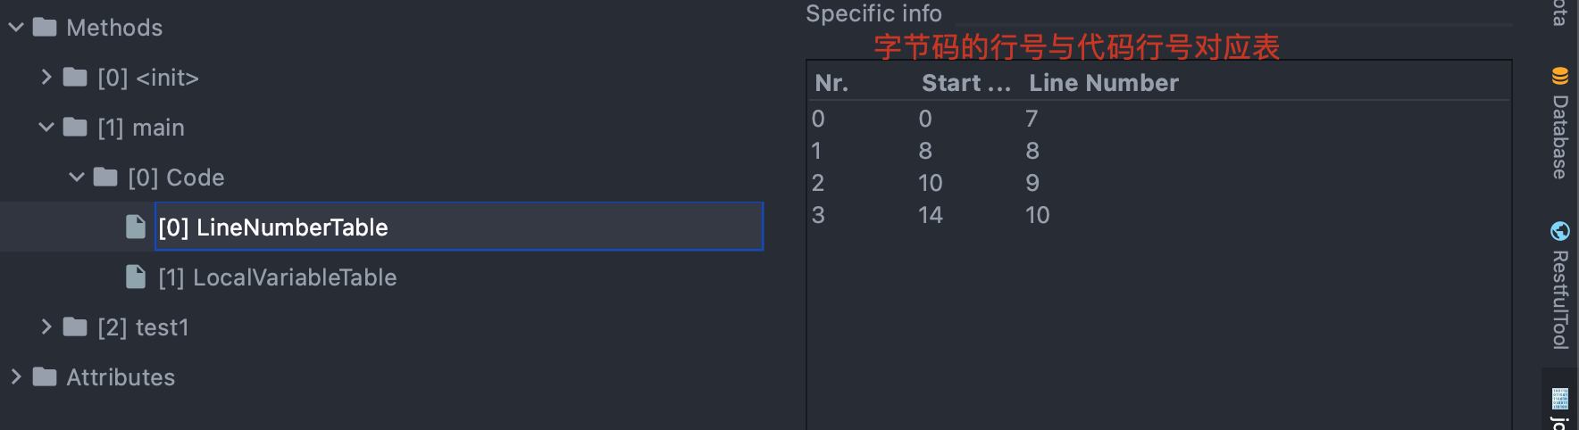Expand the [0] <init> method node
The image size is (1579, 430).
pyautogui.click(x=46, y=78)
